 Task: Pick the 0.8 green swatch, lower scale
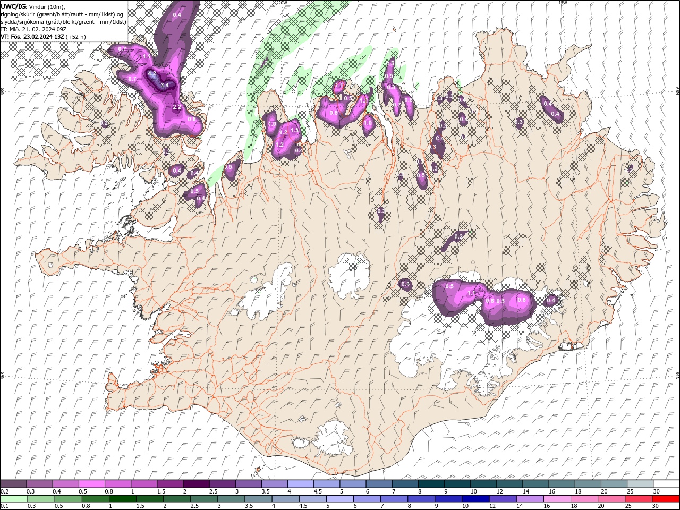click(x=95, y=499)
